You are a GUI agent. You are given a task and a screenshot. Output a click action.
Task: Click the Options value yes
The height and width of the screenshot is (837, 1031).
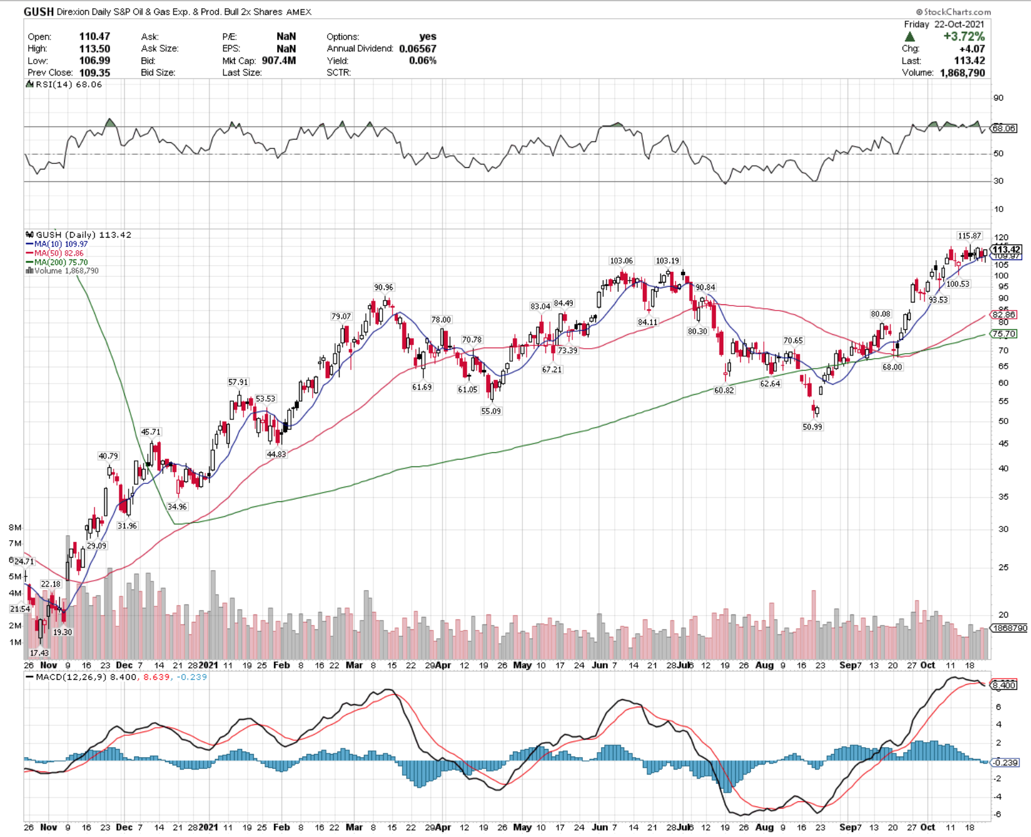tap(428, 37)
